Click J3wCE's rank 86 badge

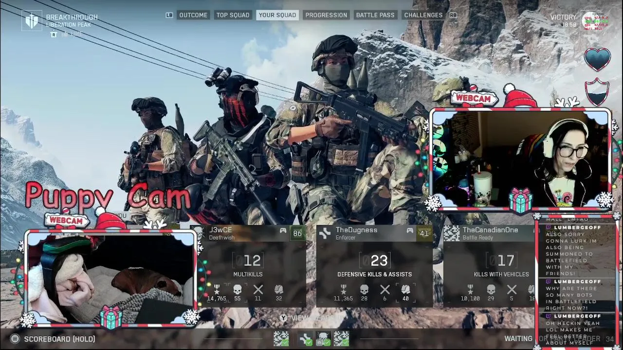[x=297, y=234]
